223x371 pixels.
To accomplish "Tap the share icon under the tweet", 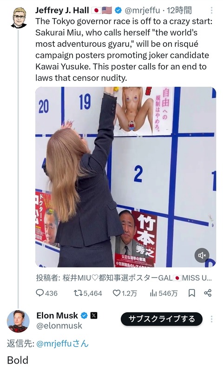I will tap(208, 293).
